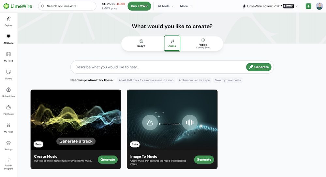Open Payments wallet icon
This screenshot has height=177, width=326.
[x=8, y=108]
